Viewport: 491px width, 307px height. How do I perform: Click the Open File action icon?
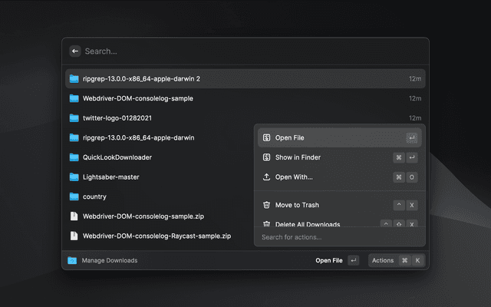tap(266, 138)
